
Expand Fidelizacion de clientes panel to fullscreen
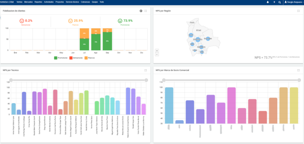[x=146, y=11]
